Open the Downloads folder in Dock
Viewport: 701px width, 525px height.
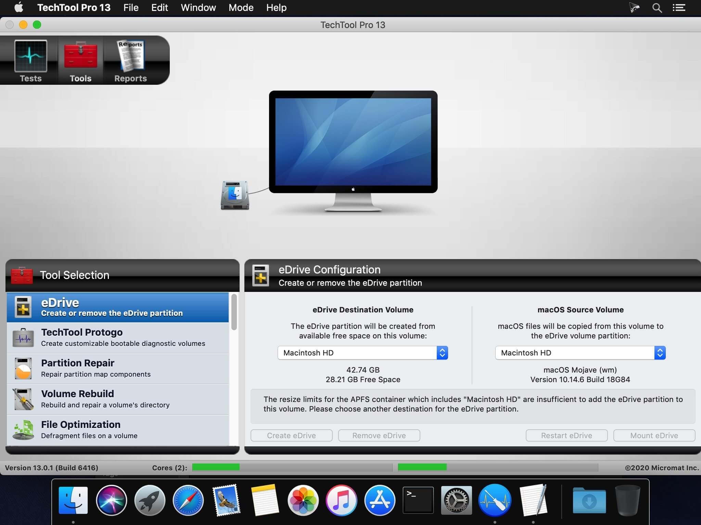click(x=589, y=500)
